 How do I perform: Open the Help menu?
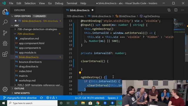(x=83, y=3)
